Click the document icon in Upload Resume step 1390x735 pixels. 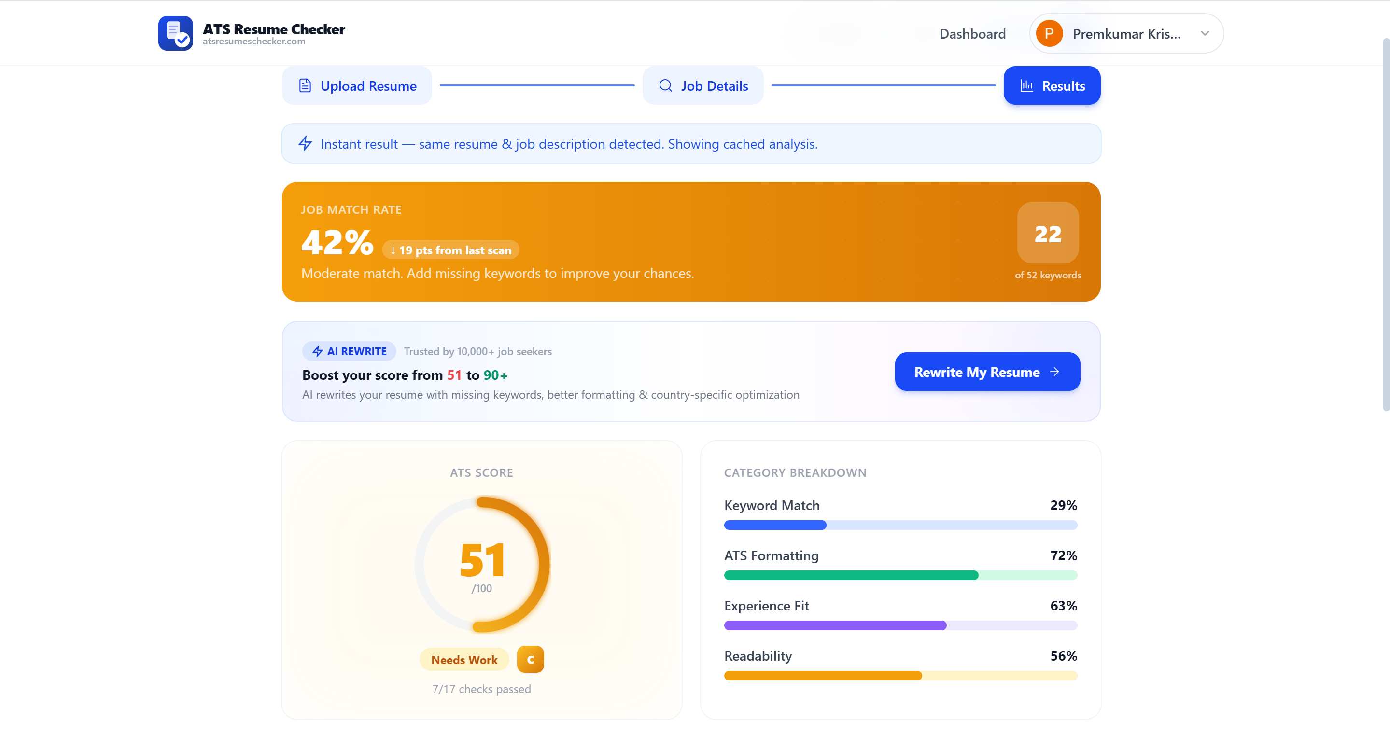tap(305, 86)
